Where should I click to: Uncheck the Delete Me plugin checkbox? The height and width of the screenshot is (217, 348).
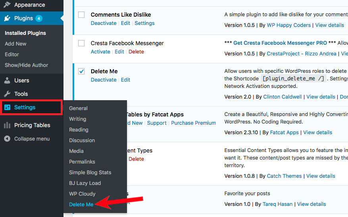[81, 71]
